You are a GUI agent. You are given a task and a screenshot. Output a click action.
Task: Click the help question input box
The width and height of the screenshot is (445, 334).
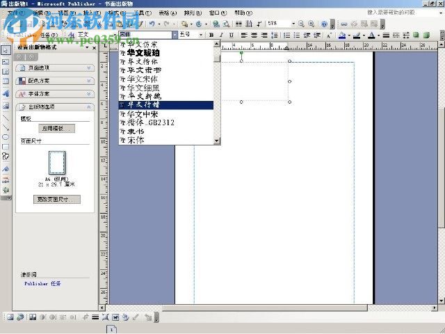point(402,13)
